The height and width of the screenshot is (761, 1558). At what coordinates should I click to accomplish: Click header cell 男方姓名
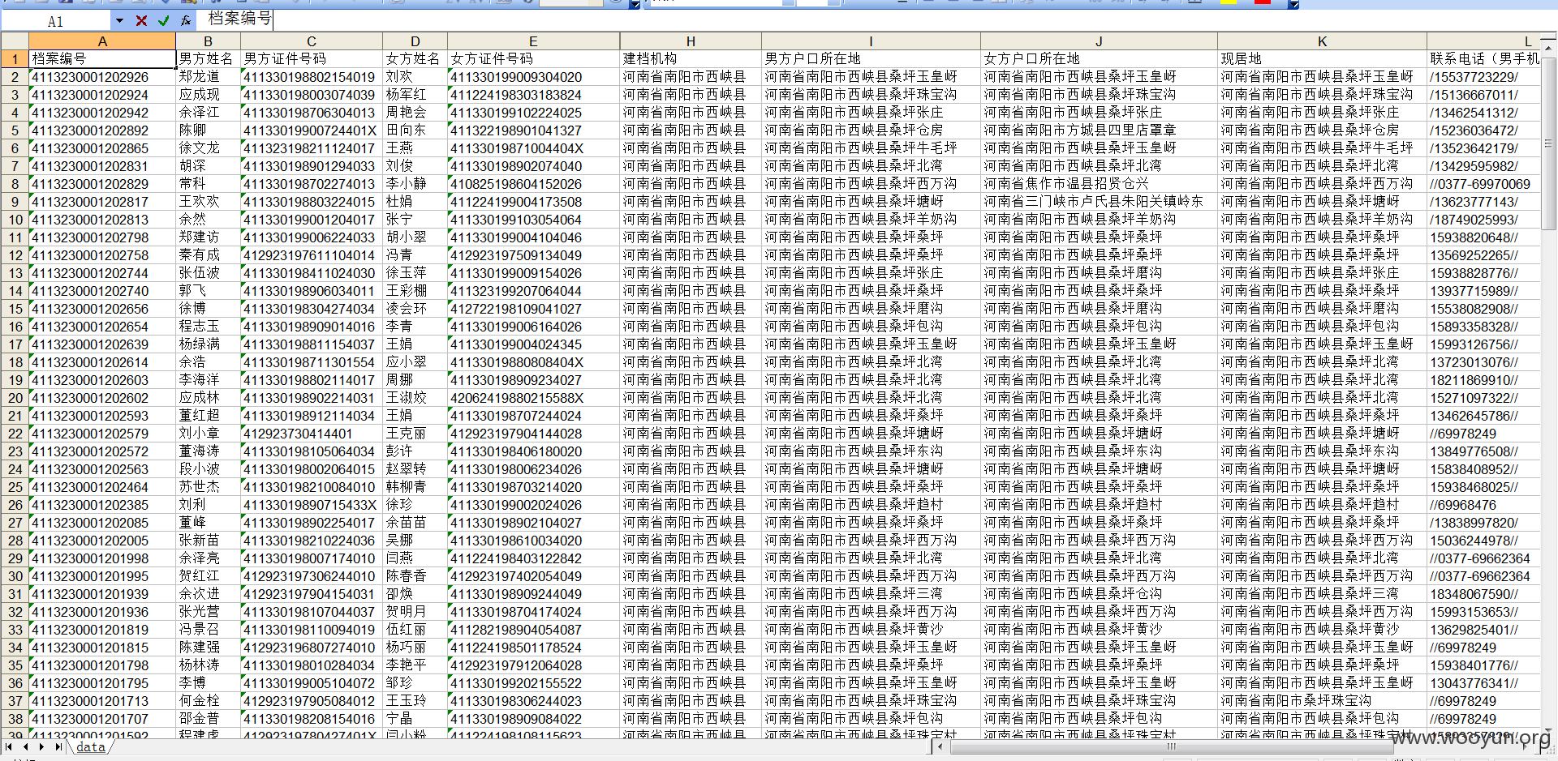tap(208, 58)
